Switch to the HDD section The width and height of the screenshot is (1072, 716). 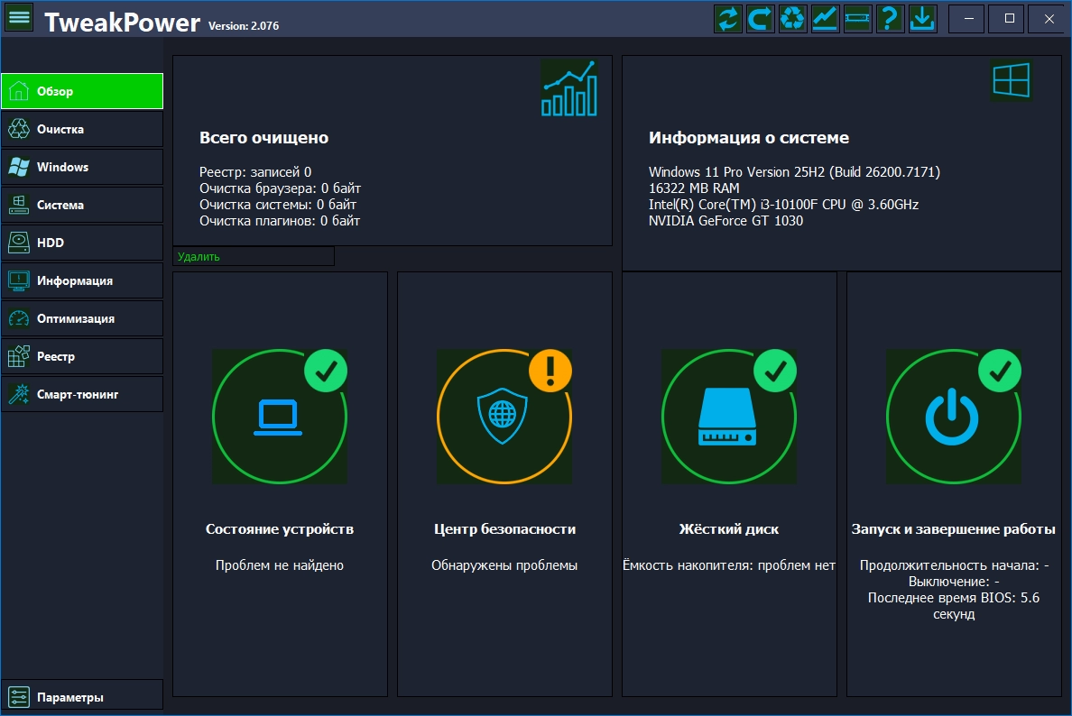(x=82, y=243)
